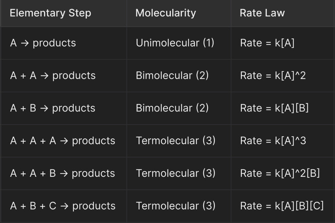Click the Rate = k[A][B] cell

pyautogui.click(x=274, y=108)
